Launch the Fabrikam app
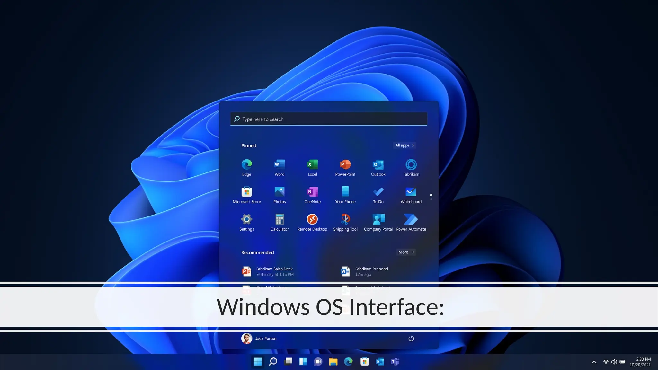This screenshot has width=658, height=370. pyautogui.click(x=411, y=168)
